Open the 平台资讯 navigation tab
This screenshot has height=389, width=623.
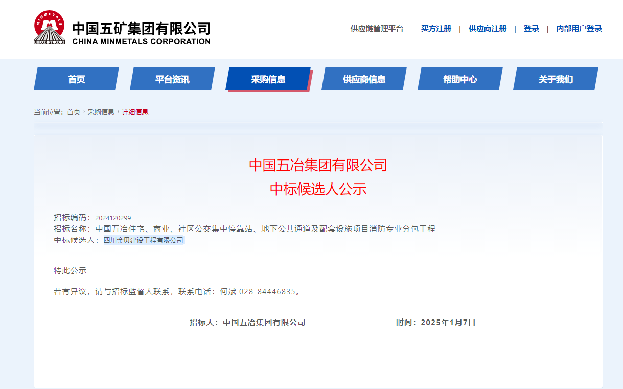(x=172, y=79)
